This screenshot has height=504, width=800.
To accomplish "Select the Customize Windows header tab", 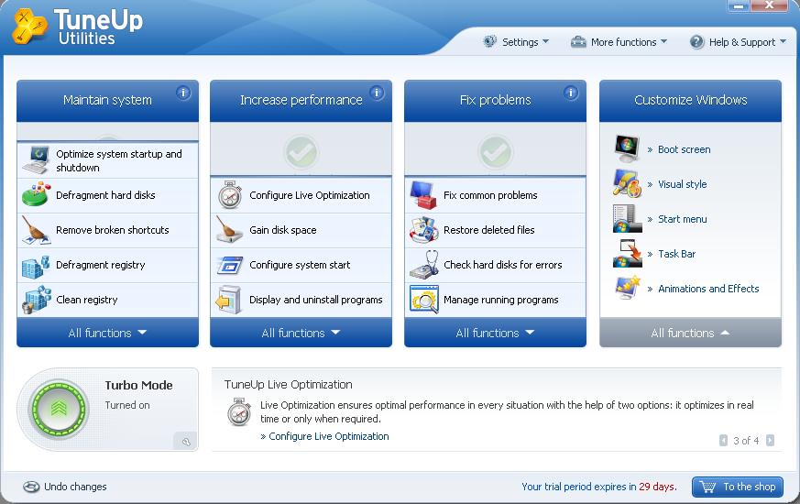I will (690, 100).
